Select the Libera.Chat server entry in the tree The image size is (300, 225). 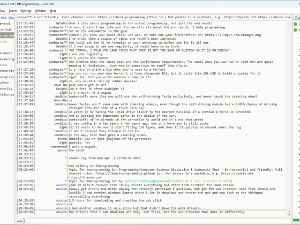(7, 29)
